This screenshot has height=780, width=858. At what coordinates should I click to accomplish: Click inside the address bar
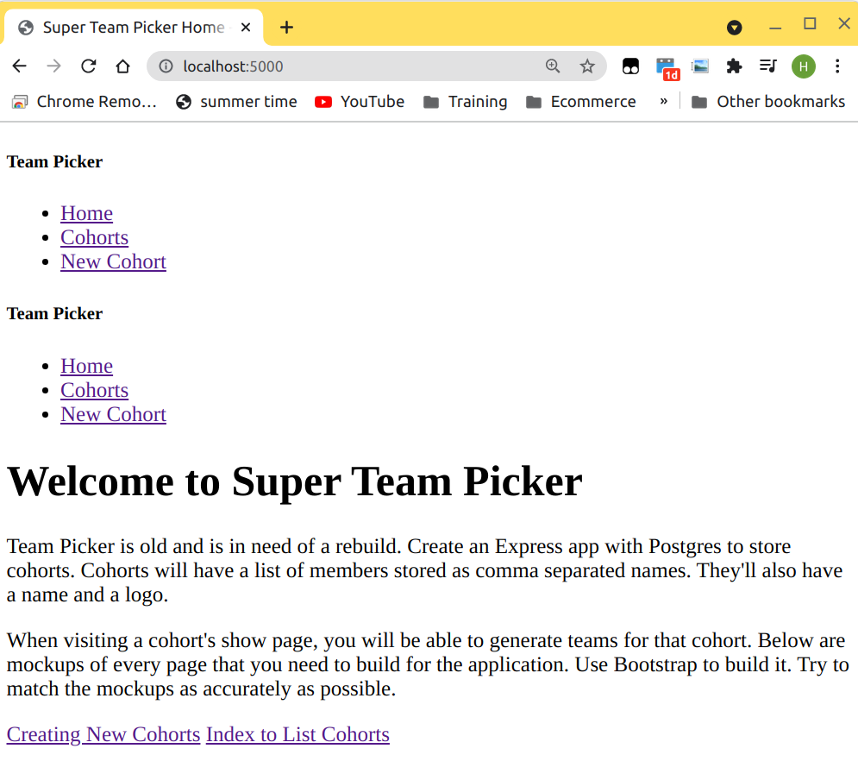point(345,66)
